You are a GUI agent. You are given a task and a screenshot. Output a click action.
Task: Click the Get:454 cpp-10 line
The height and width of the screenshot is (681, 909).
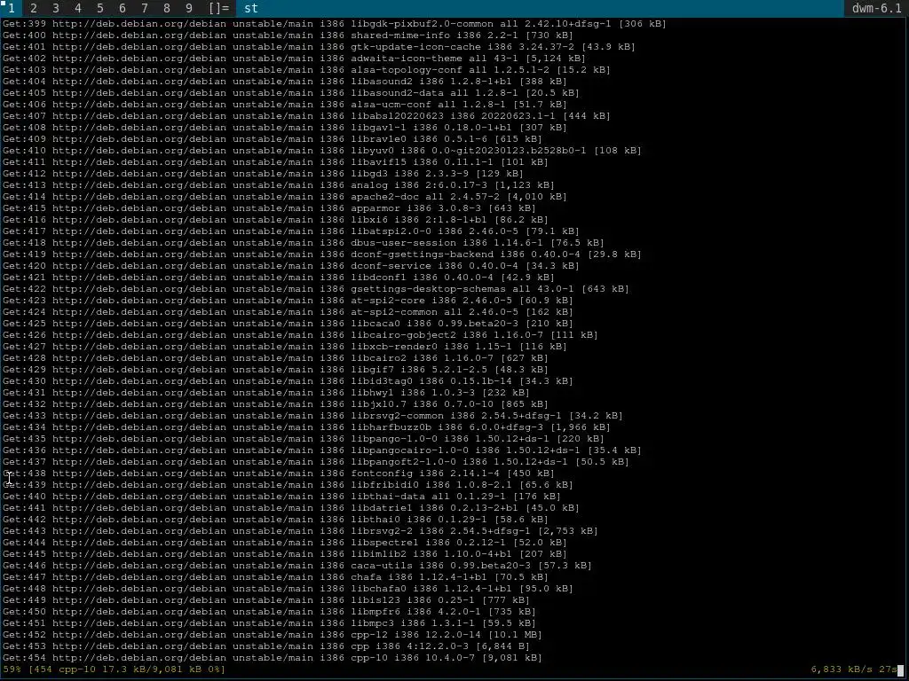273,658
